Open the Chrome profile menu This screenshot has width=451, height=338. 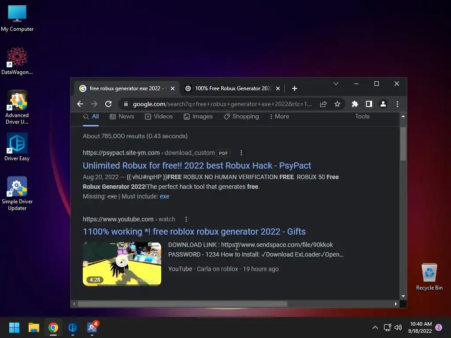(x=383, y=104)
